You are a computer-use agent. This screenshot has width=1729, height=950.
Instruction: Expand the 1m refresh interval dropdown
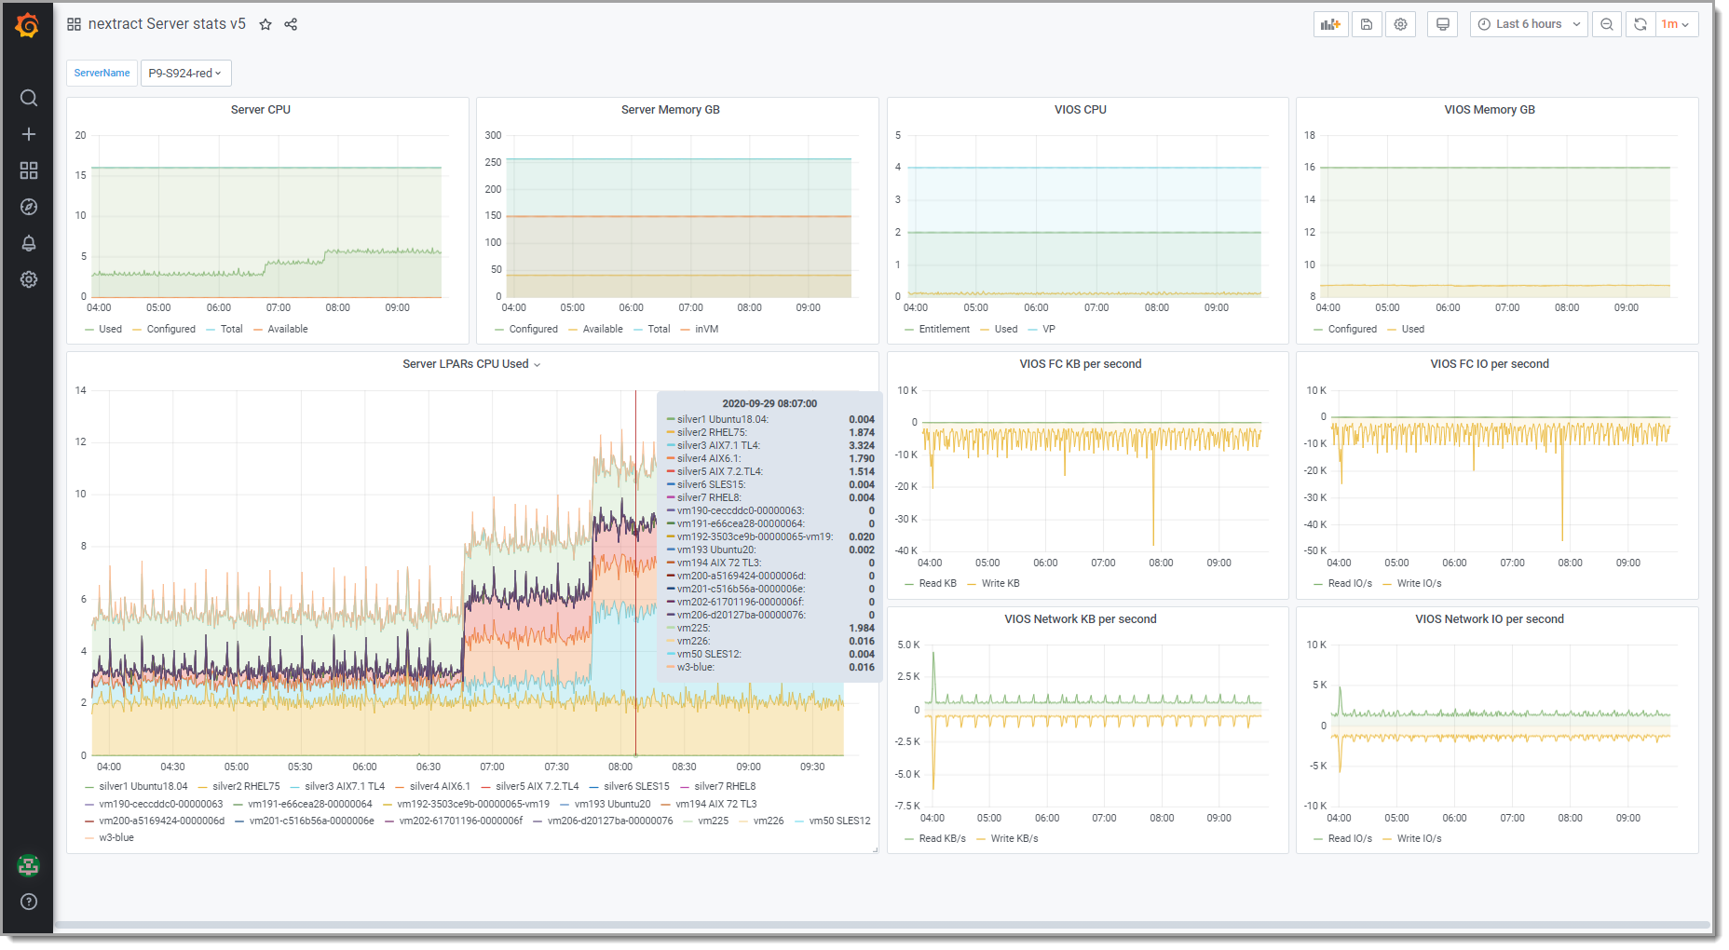click(1675, 24)
